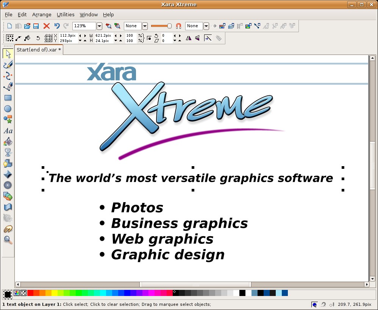Screen dimensions: 378x310
Task: Click the vertical scrollbar down arrow
Action: [372, 279]
